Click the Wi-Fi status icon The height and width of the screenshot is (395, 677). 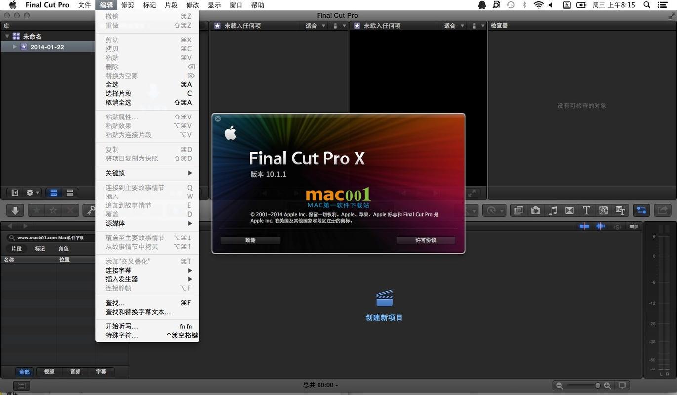(538, 5)
